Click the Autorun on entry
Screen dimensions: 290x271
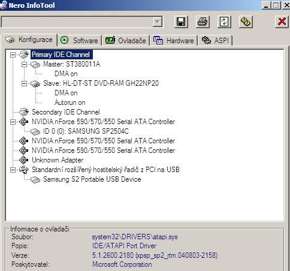click(x=70, y=103)
